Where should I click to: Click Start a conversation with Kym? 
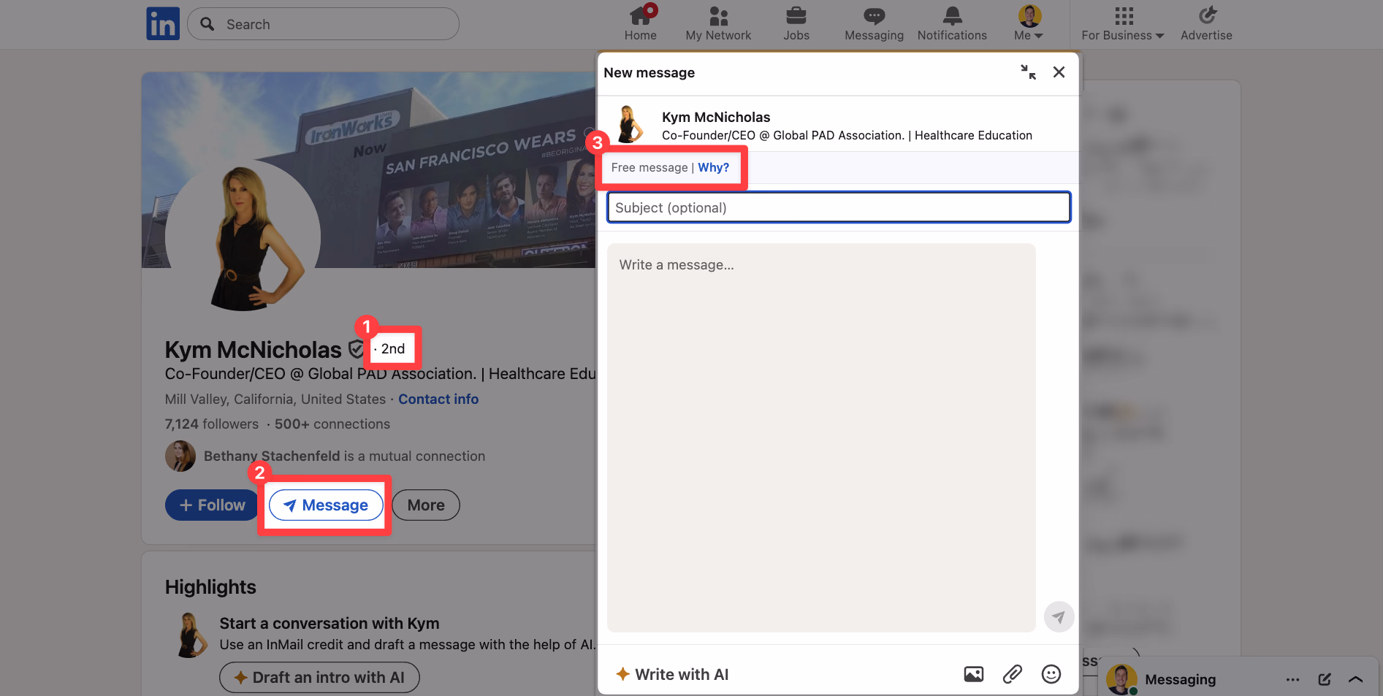[329, 624]
